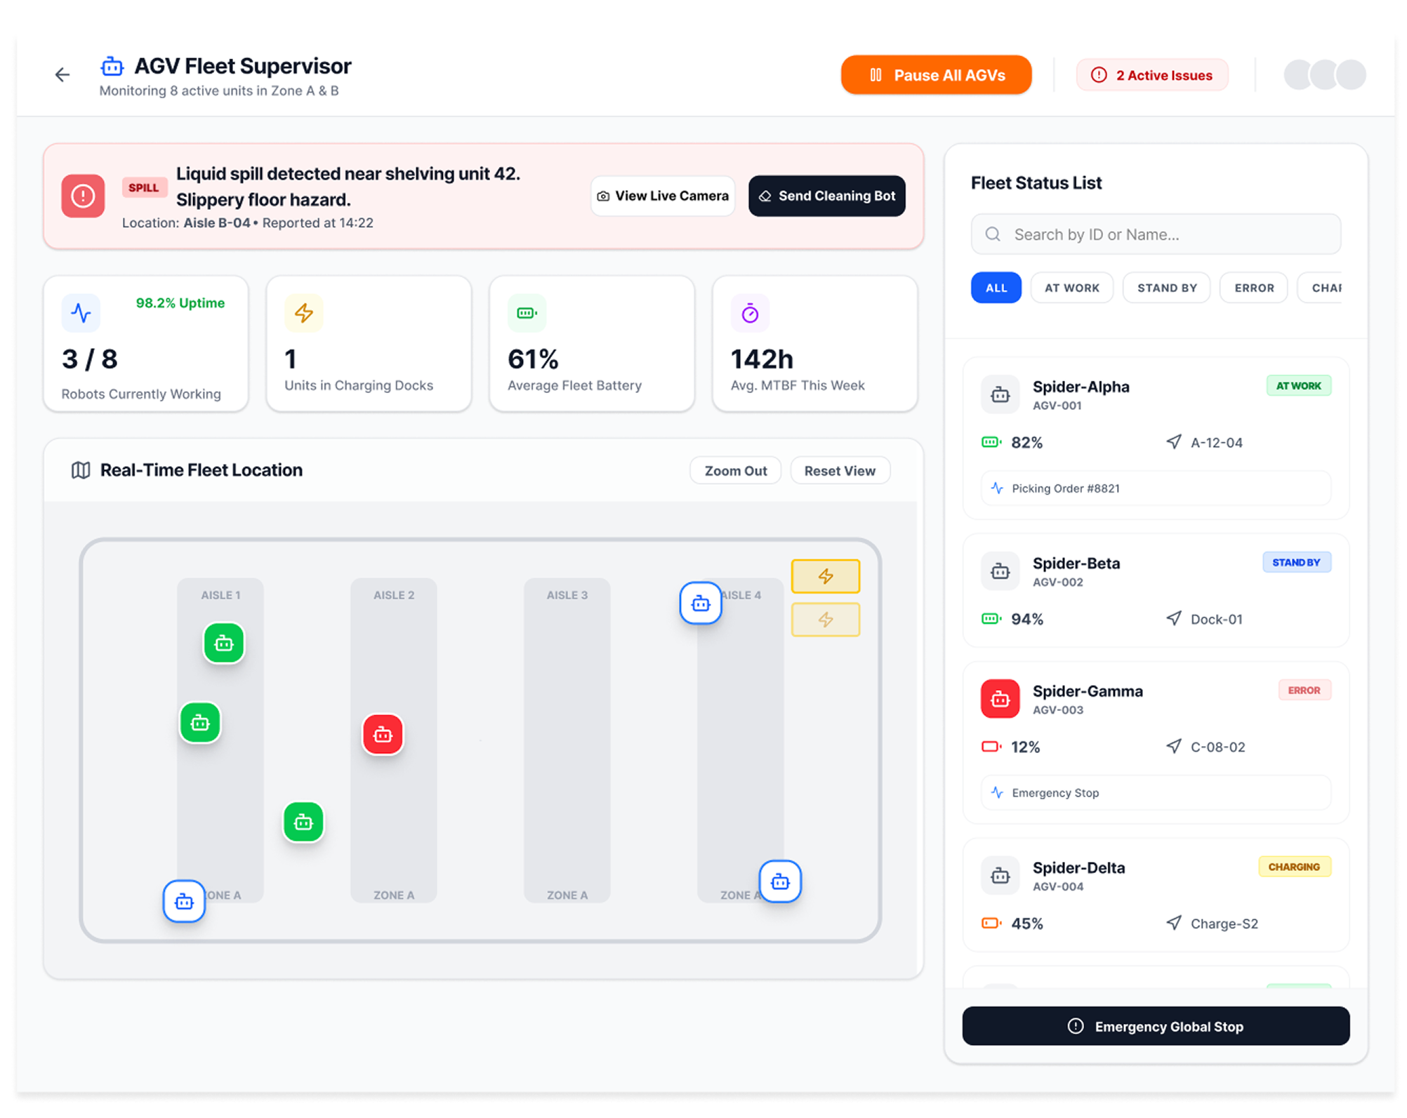
Task: Click the red AGV robot marker on map
Action: click(x=383, y=734)
